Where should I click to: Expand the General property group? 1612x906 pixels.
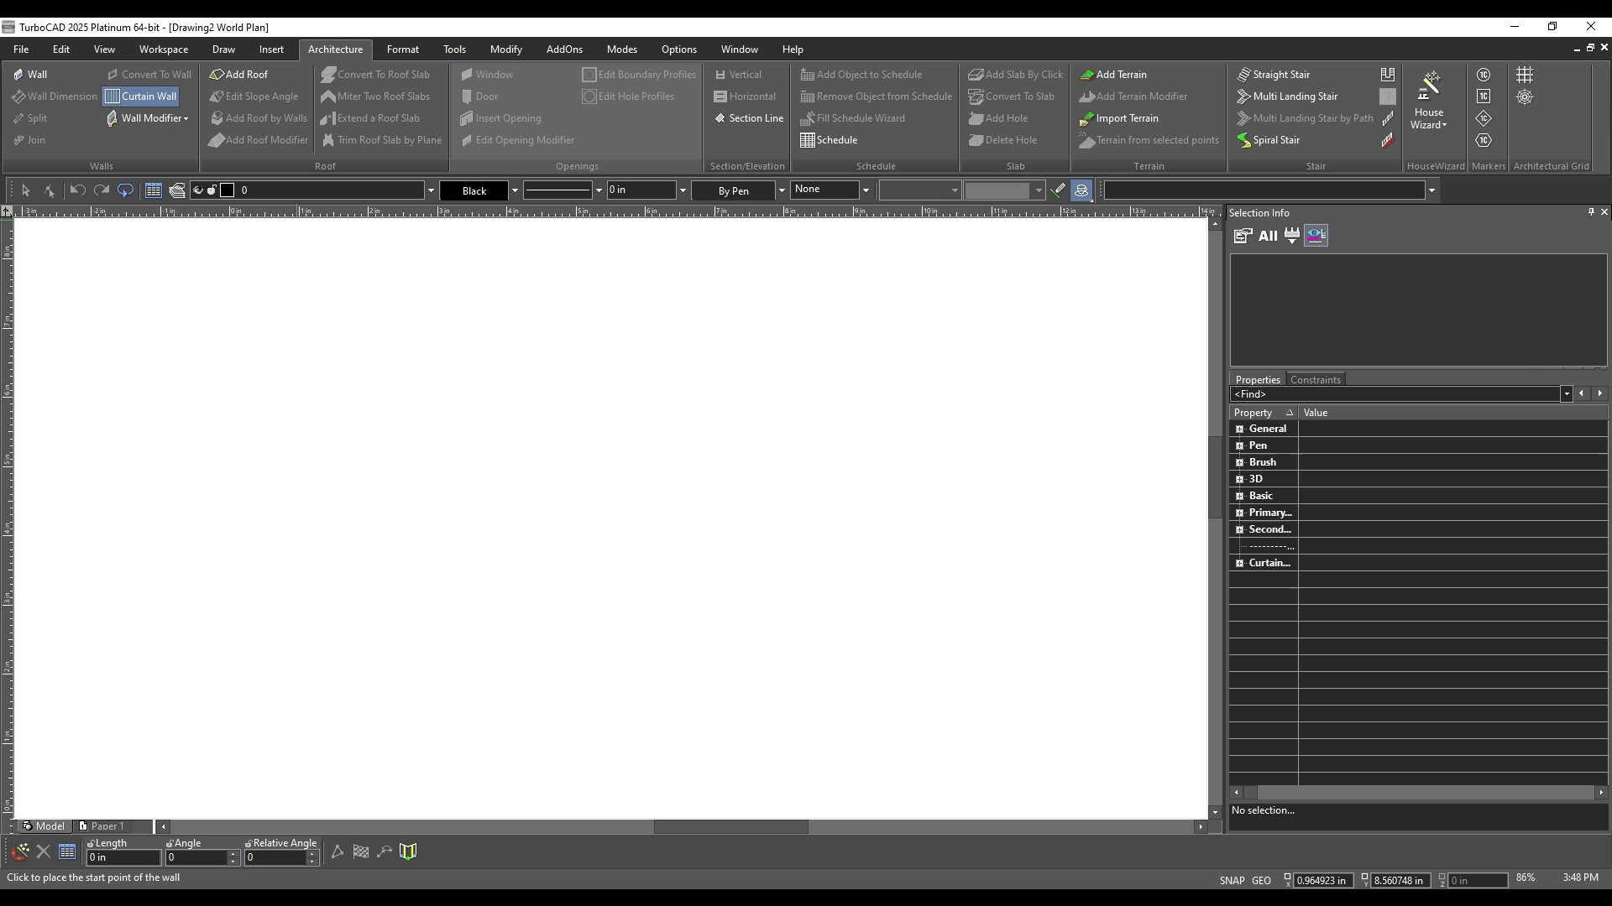(x=1239, y=429)
